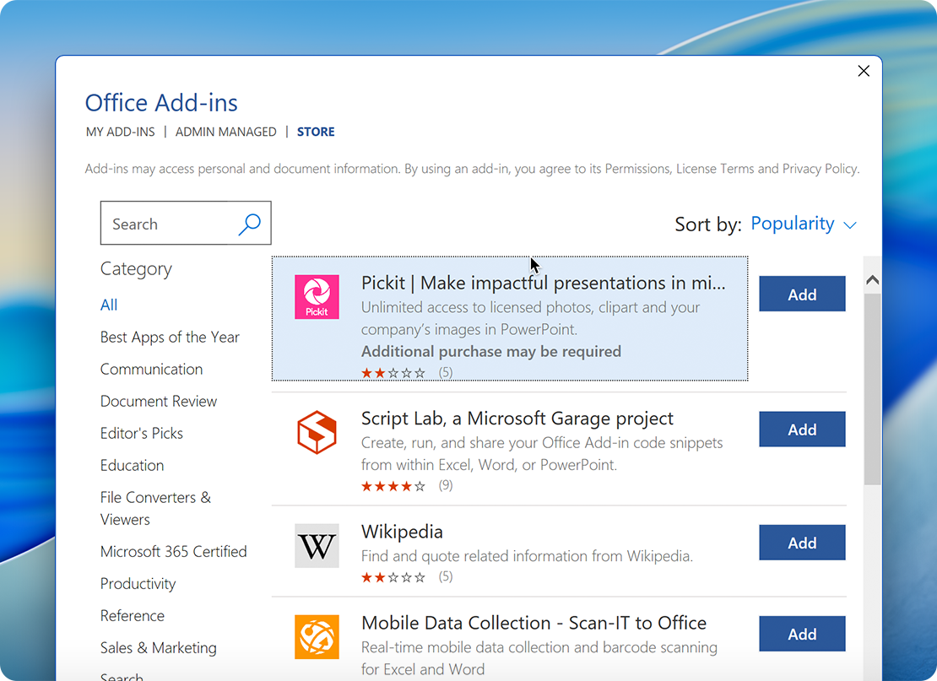The height and width of the screenshot is (681, 937).
Task: Click the Privacy Policy link
Action: coord(818,168)
